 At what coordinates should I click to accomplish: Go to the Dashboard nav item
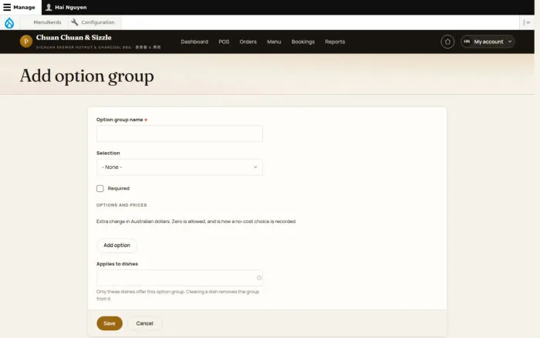(194, 42)
